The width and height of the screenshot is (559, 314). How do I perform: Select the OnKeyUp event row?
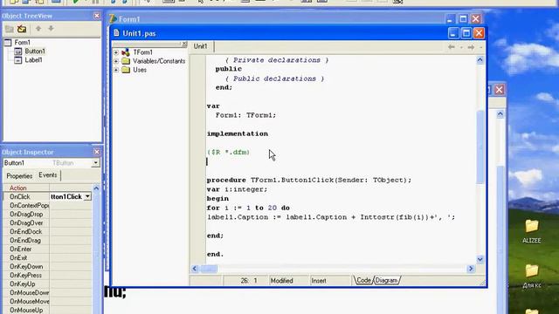(x=47, y=284)
